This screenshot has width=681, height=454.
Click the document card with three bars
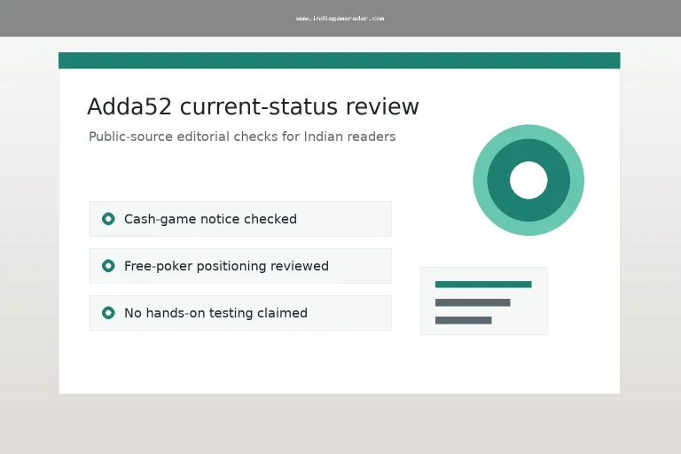pos(484,301)
